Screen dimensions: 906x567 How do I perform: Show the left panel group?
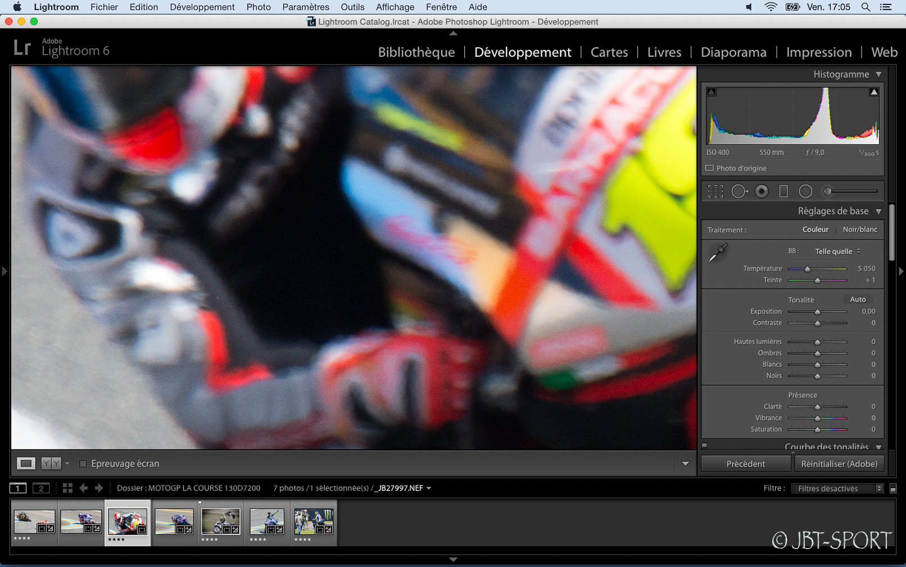pyautogui.click(x=4, y=271)
